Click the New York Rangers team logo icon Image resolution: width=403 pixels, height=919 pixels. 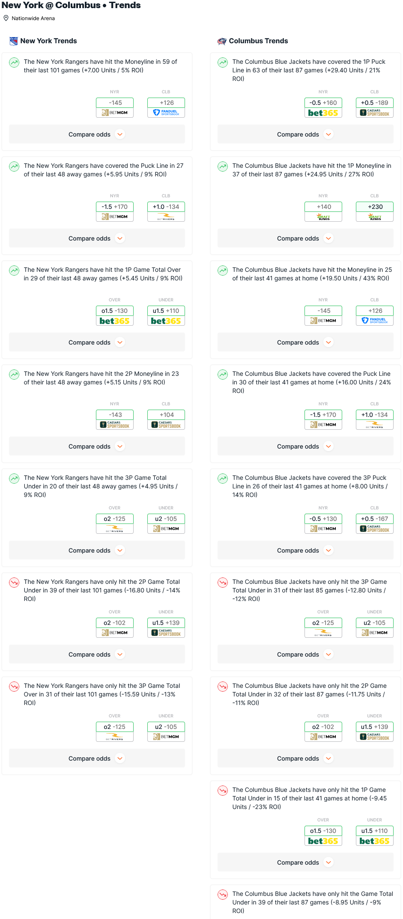14,41
